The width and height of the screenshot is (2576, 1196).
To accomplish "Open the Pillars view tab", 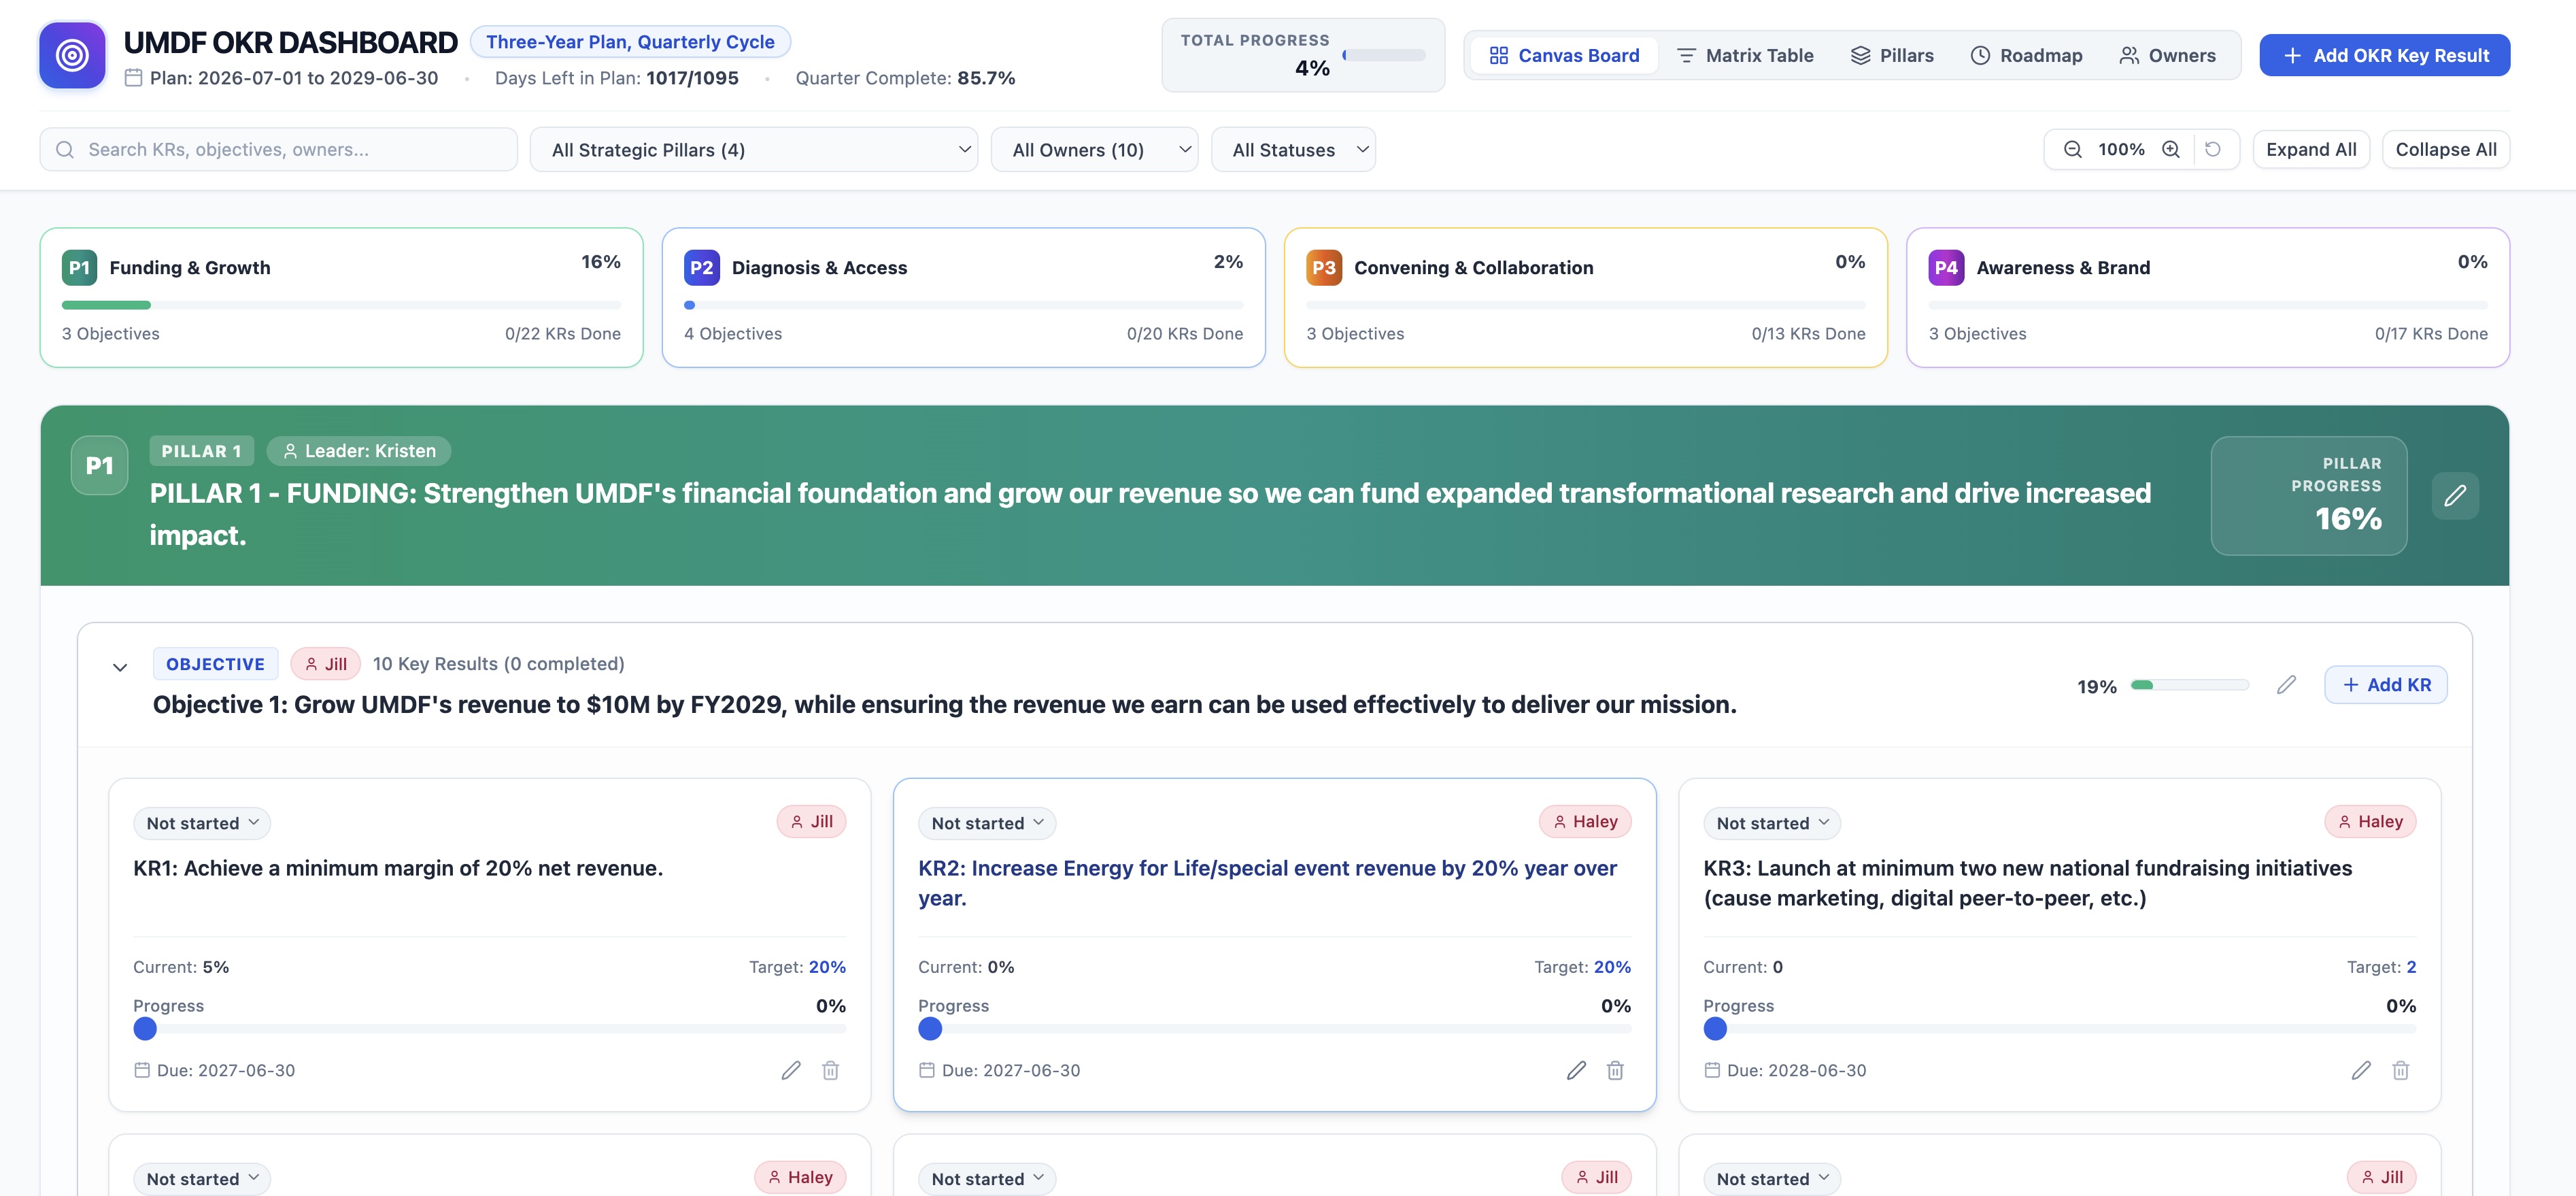I will tap(1892, 56).
